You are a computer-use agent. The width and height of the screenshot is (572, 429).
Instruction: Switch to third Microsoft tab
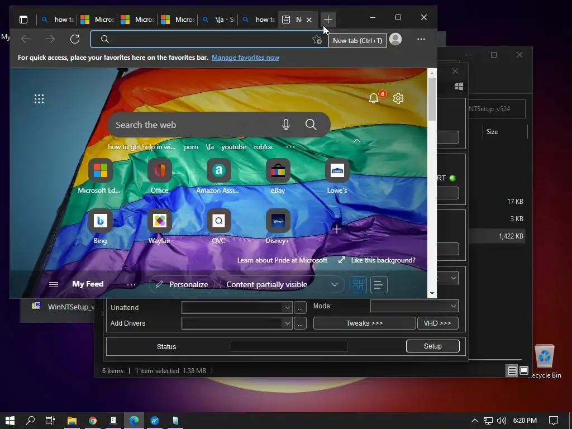pos(177,20)
